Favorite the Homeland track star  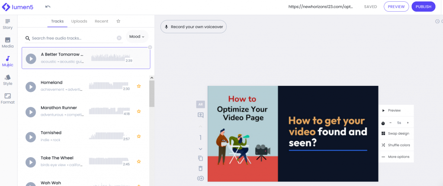[x=139, y=86]
